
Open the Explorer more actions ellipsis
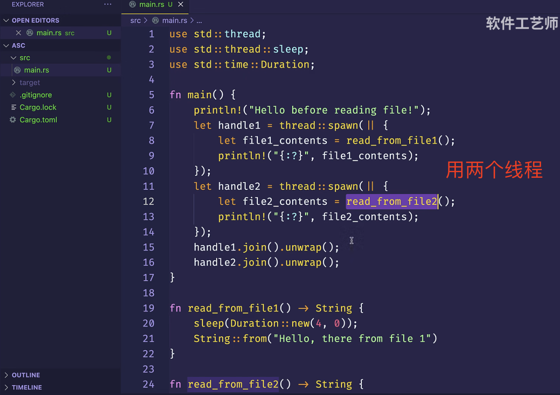point(108,4)
